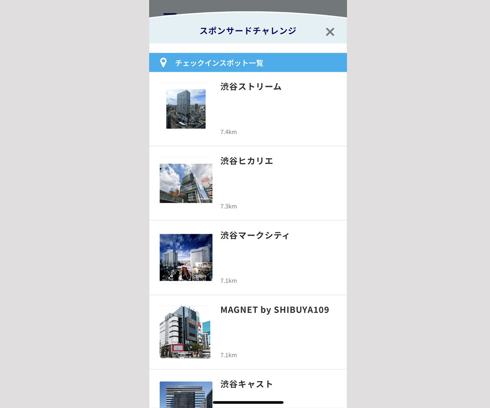The height and width of the screenshot is (408, 490).
Task: Click the チェックインスポット一覧 header text
Action: pyautogui.click(x=219, y=63)
